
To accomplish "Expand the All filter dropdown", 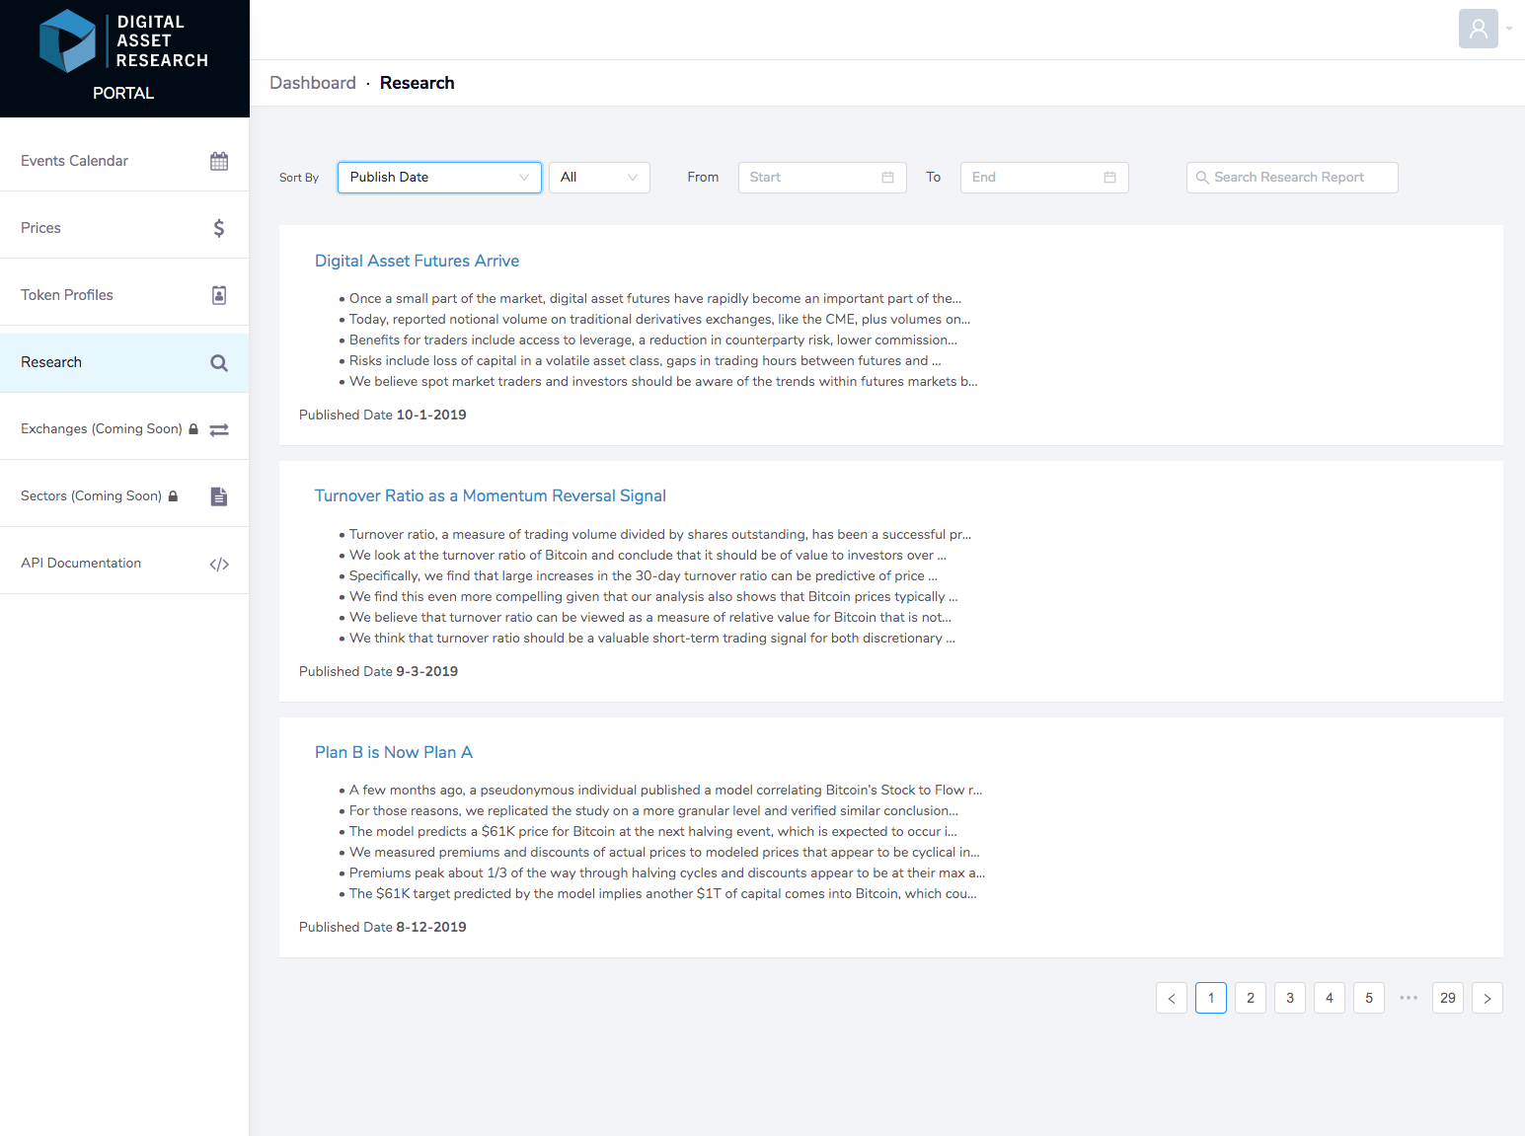I will [x=598, y=177].
